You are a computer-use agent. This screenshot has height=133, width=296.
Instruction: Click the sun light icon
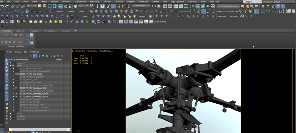[x=56, y=22]
